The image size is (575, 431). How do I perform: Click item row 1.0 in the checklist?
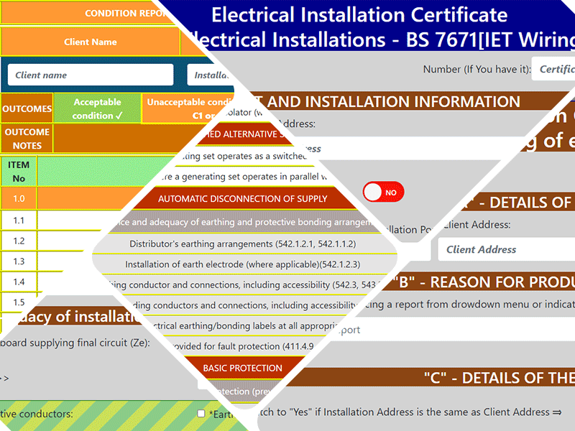pos(18,197)
